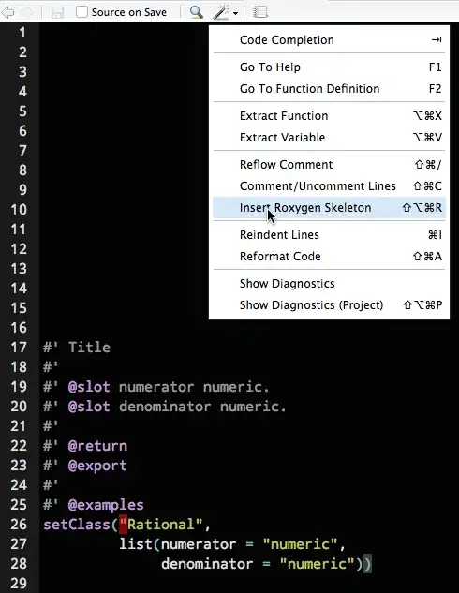Click the "Rational" string in code
The image size is (459, 593).
click(x=161, y=525)
